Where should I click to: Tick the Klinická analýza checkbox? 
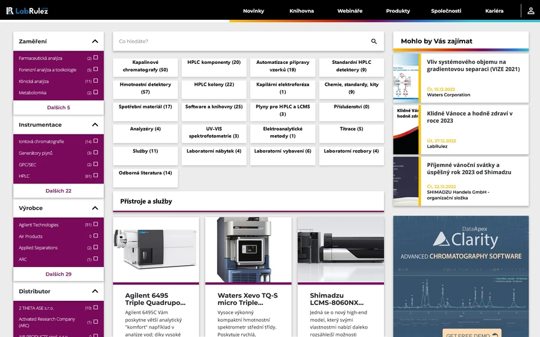[96, 81]
